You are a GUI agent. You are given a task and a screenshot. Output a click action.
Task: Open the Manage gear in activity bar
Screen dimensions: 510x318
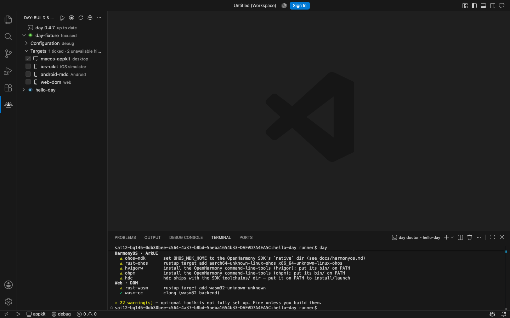click(x=8, y=302)
